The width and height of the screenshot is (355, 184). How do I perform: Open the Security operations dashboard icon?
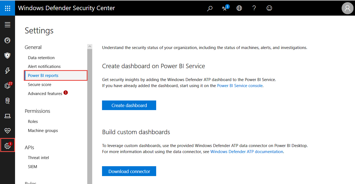point(7,41)
